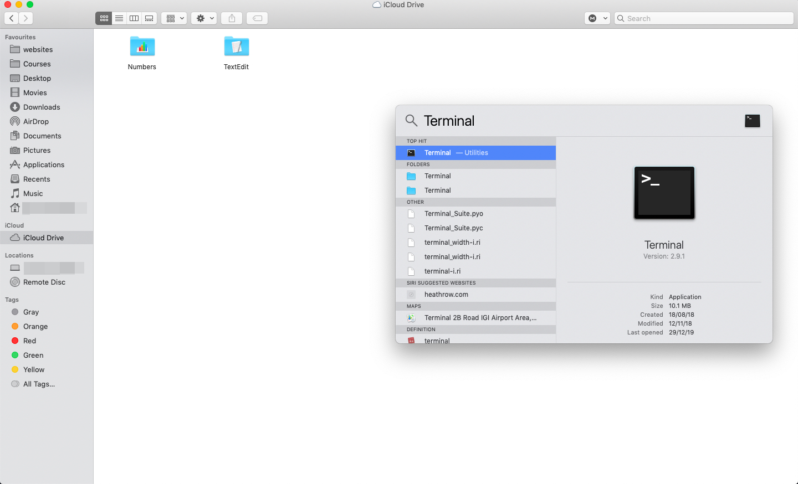Switch to column view in Finder toolbar
Viewport: 798px width, 484px height.
click(134, 18)
